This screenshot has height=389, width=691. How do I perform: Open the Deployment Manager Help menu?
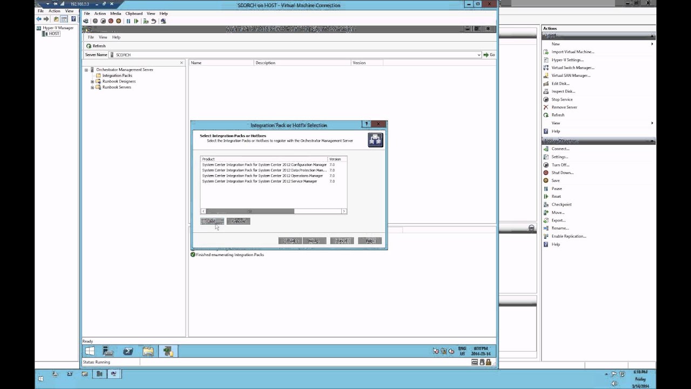(x=116, y=37)
